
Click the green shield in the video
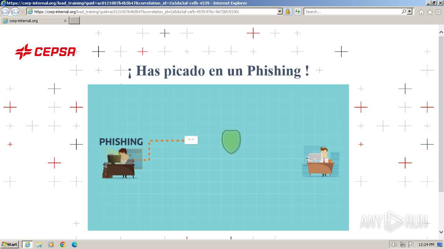tap(231, 142)
